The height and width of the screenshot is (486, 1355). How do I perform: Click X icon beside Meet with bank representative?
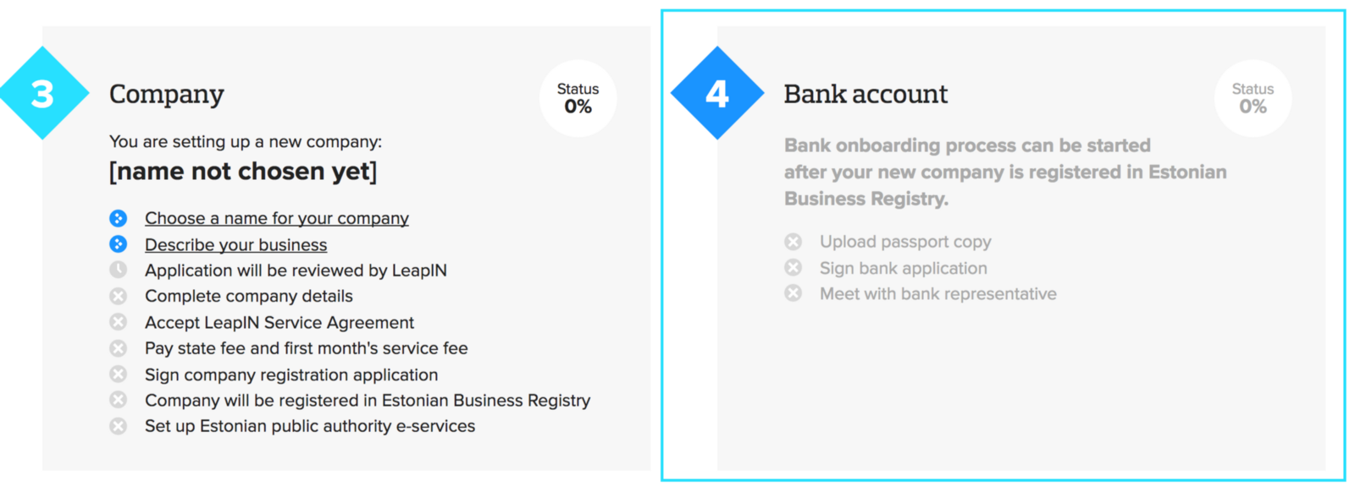click(x=794, y=293)
